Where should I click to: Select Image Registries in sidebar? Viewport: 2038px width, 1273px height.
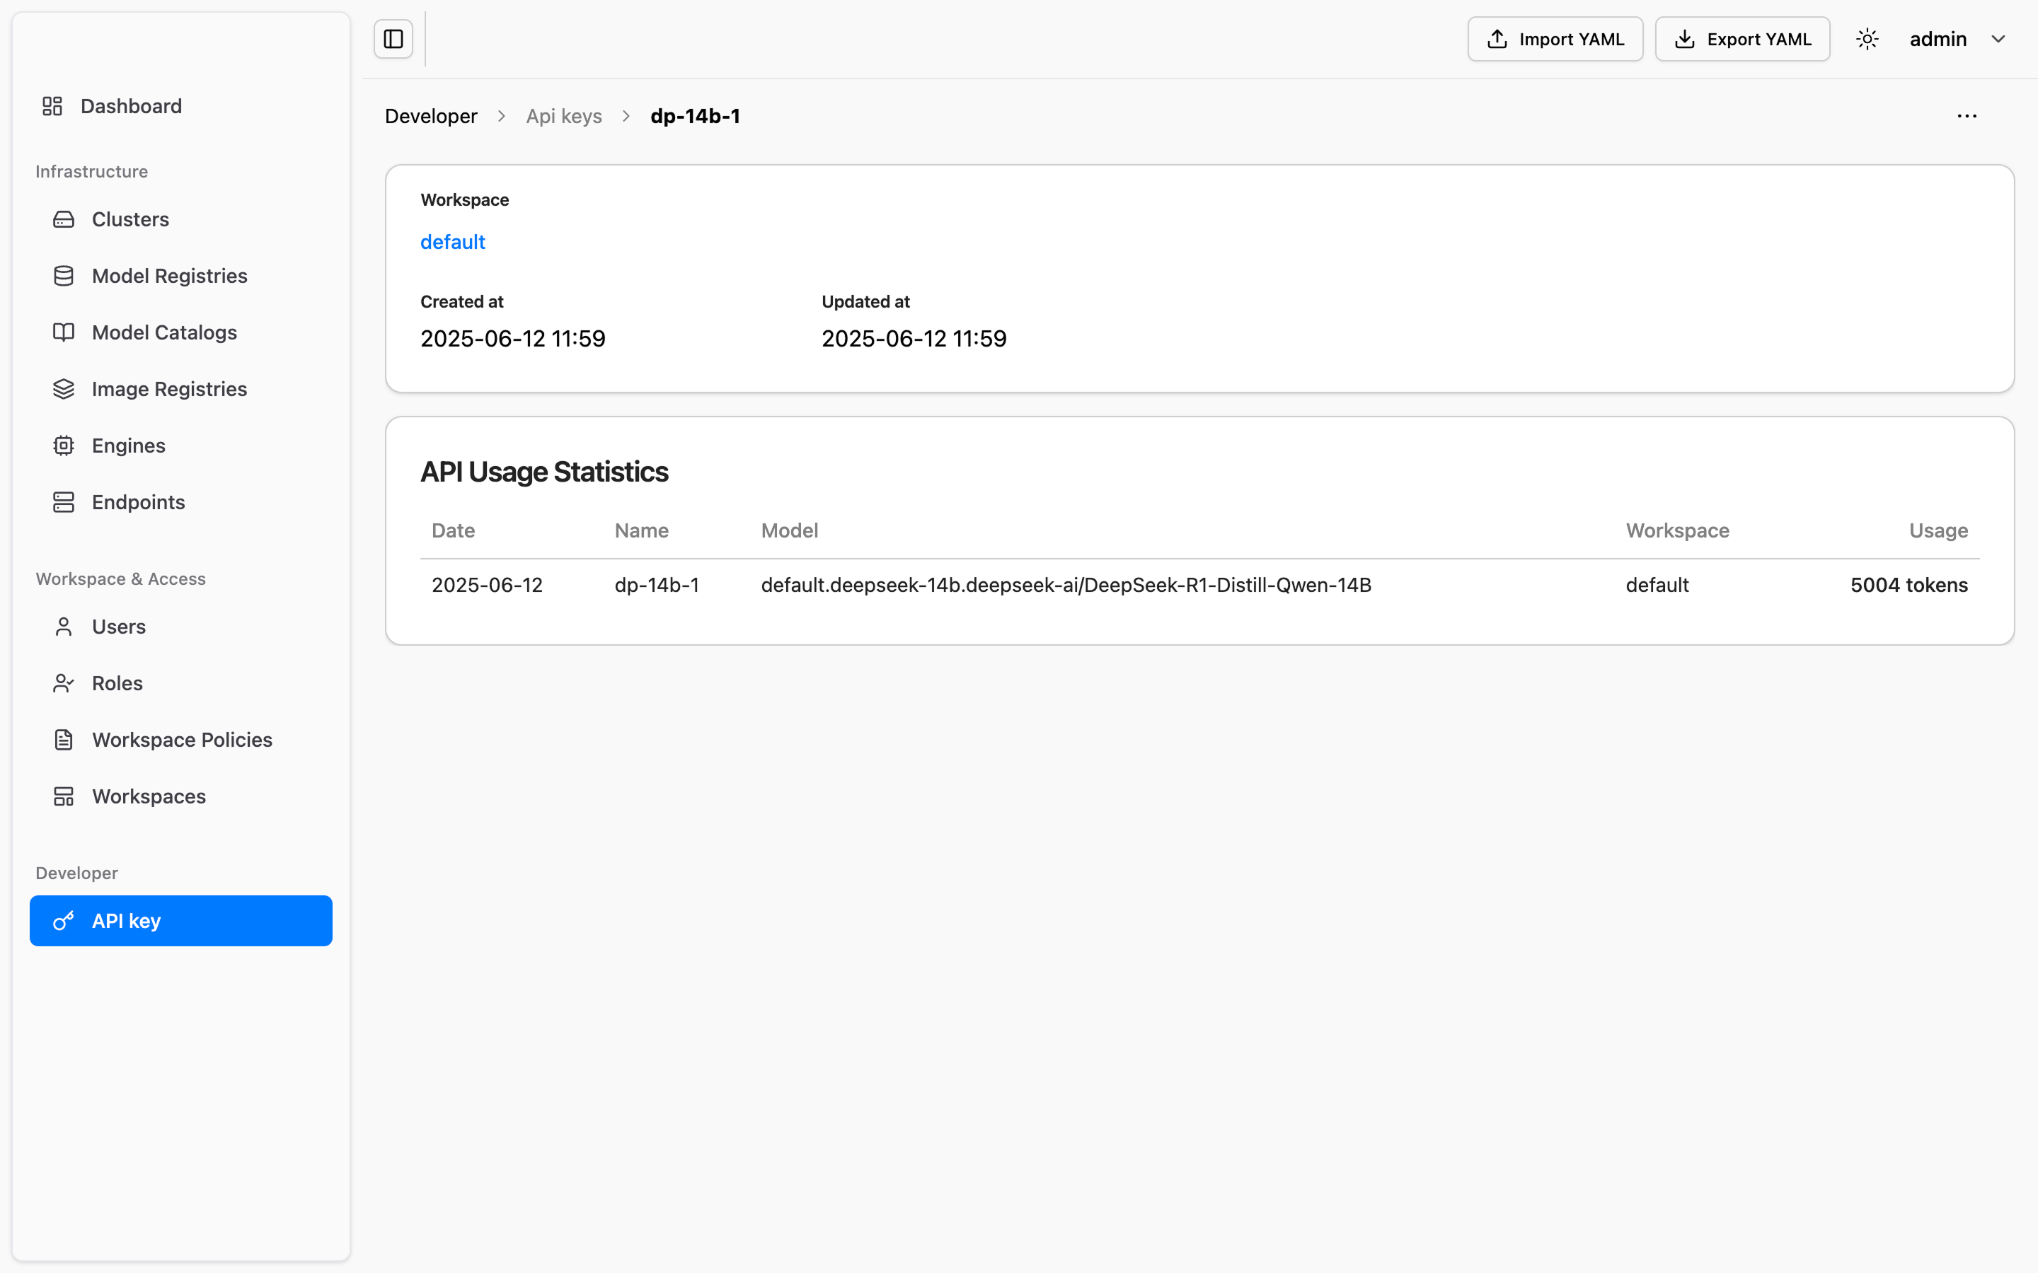point(181,389)
